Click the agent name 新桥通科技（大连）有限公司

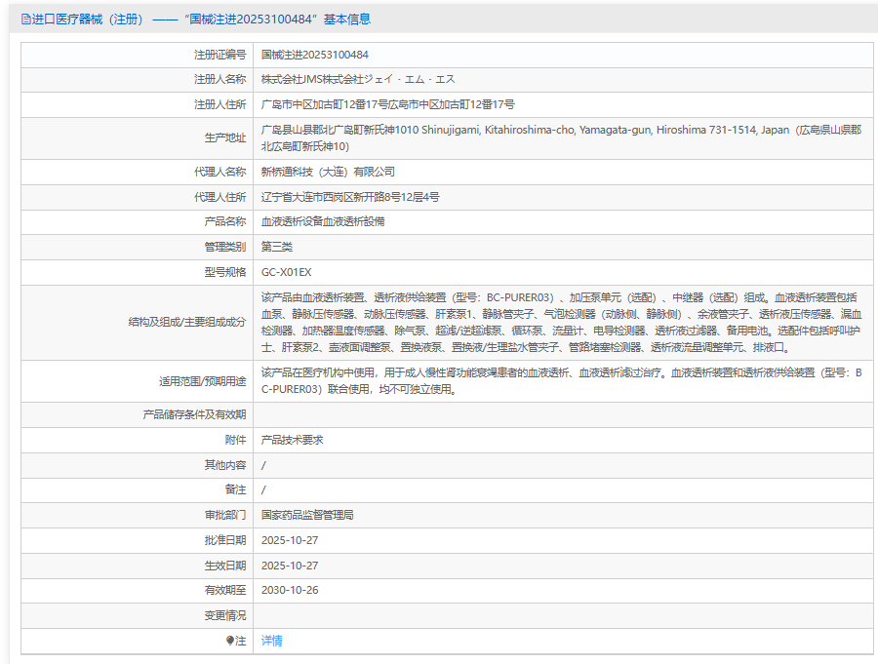point(328,172)
